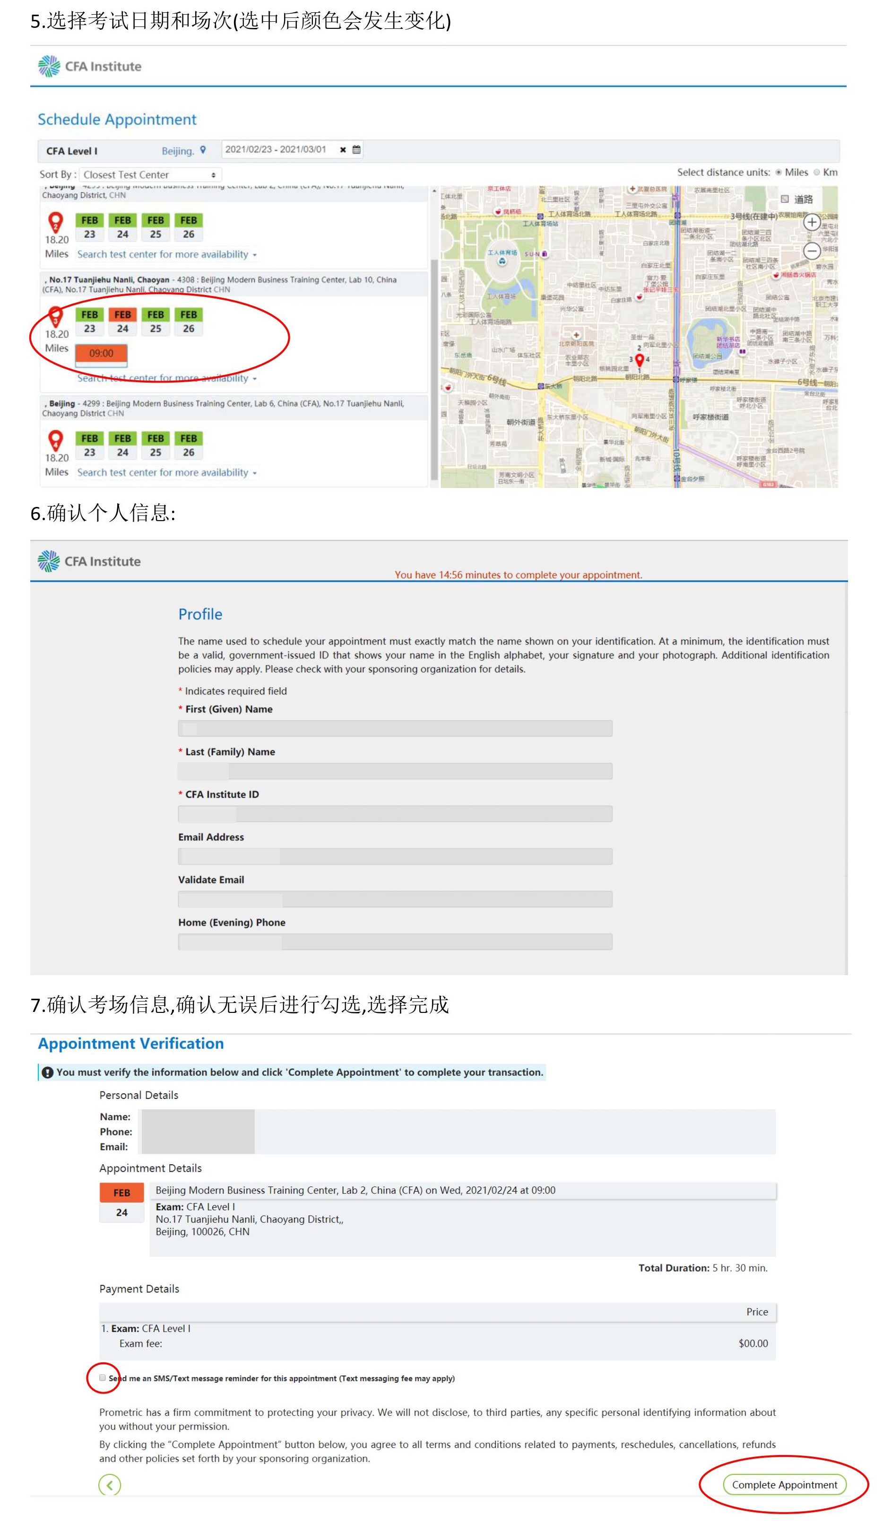883x1534 pixels.
Task: Click the red pin numbered 4 for Lab 6
Action: click(55, 441)
